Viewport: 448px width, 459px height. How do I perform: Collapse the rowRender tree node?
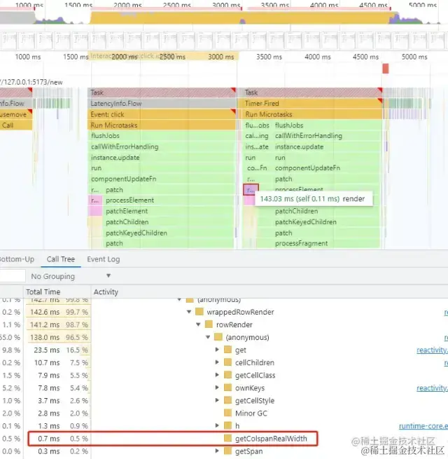pyautogui.click(x=198, y=324)
